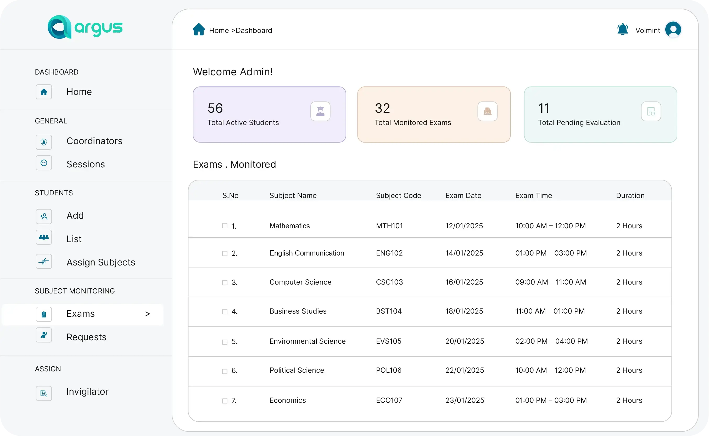This screenshot has height=436, width=709.
Task: Check the Mathematics row checkbox
Action: 225,226
